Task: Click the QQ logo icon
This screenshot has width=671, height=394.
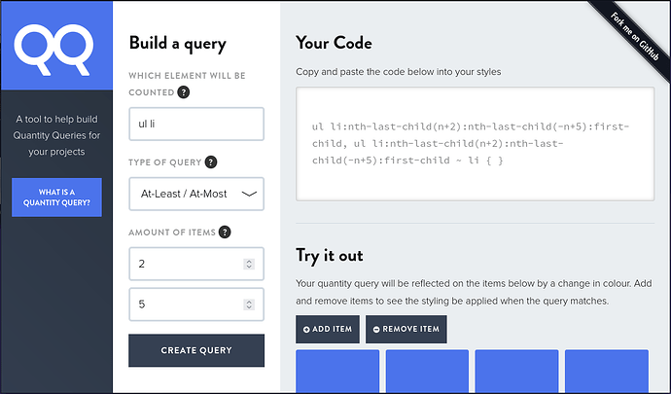Action: tap(56, 46)
